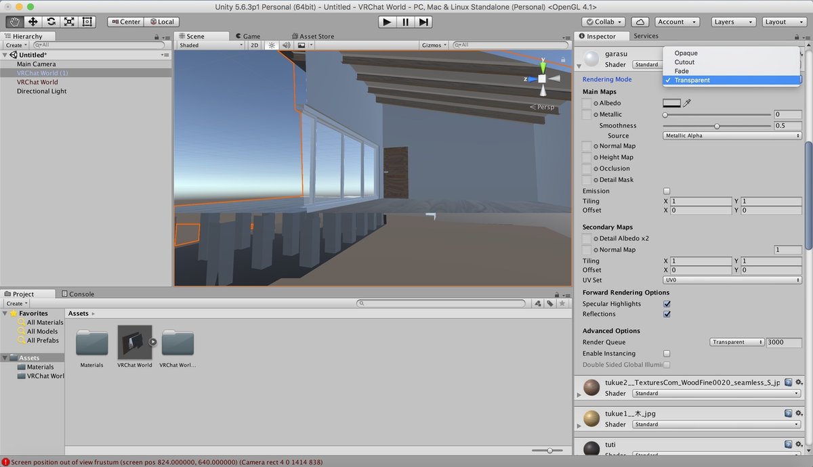Image resolution: width=813 pixels, height=467 pixels.
Task: Enable Specular Highlights checkbox
Action: click(667, 303)
